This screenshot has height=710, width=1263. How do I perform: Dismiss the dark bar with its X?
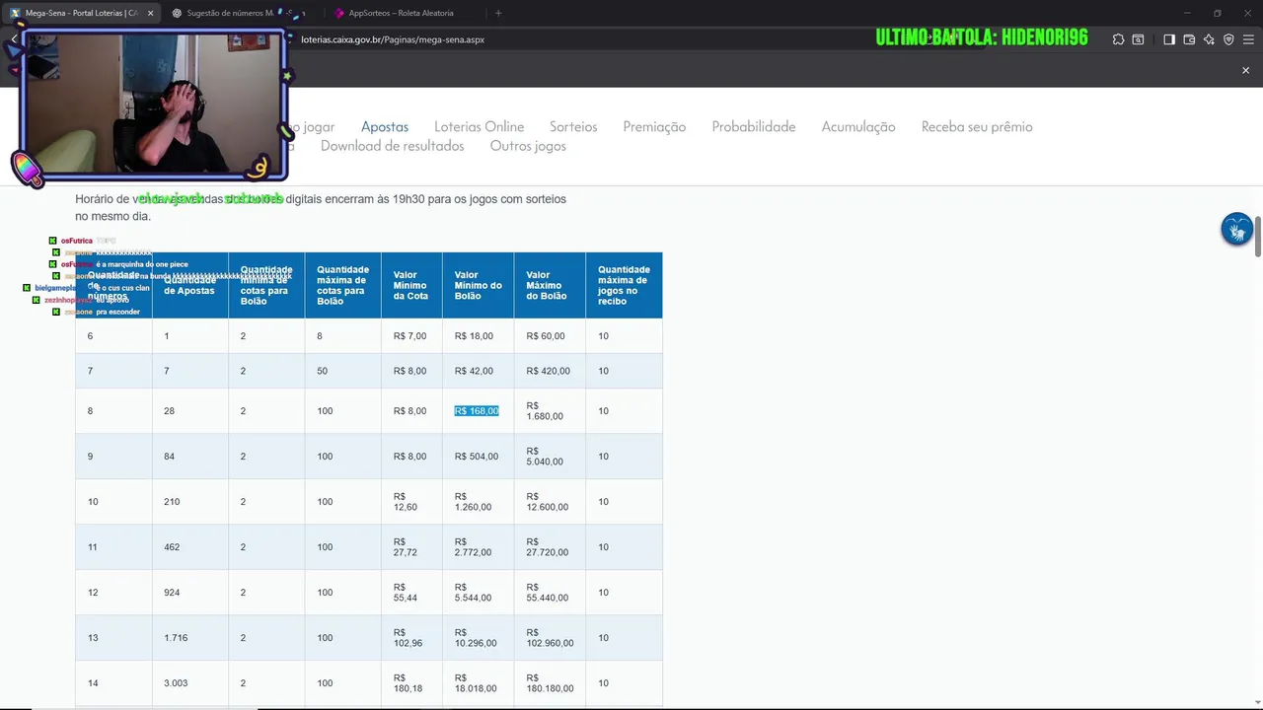coord(1245,70)
